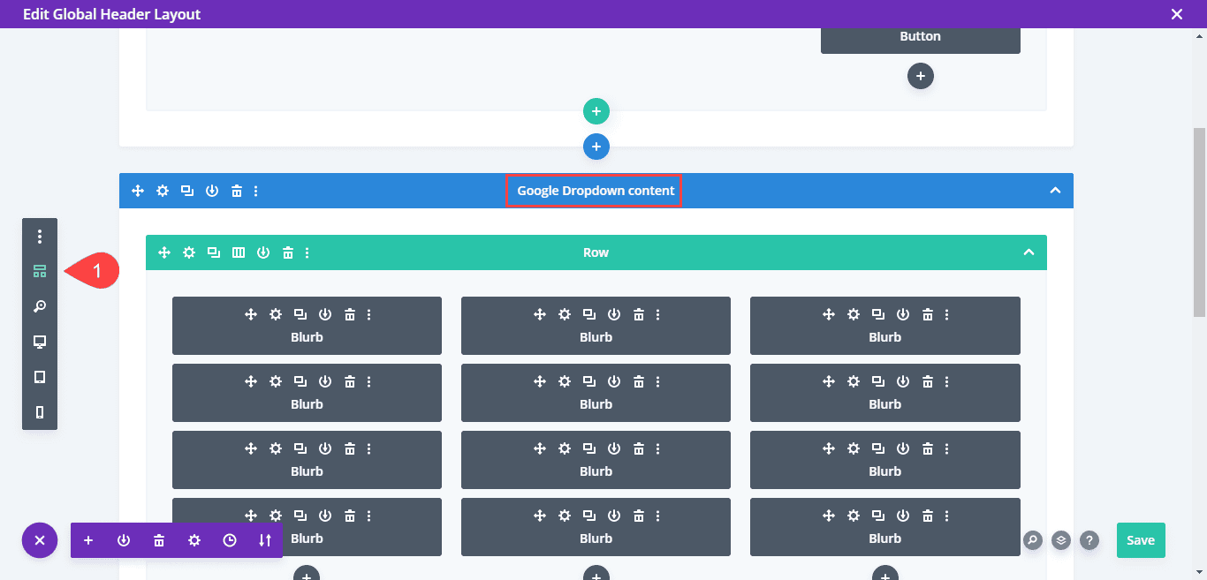1207x580 pixels.
Task: Duplicate the Row
Action: 214,252
